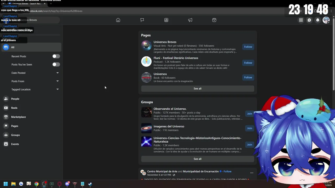The width and height of the screenshot is (335, 188).
Task: Click See all under Pages
Action: (x=198, y=89)
